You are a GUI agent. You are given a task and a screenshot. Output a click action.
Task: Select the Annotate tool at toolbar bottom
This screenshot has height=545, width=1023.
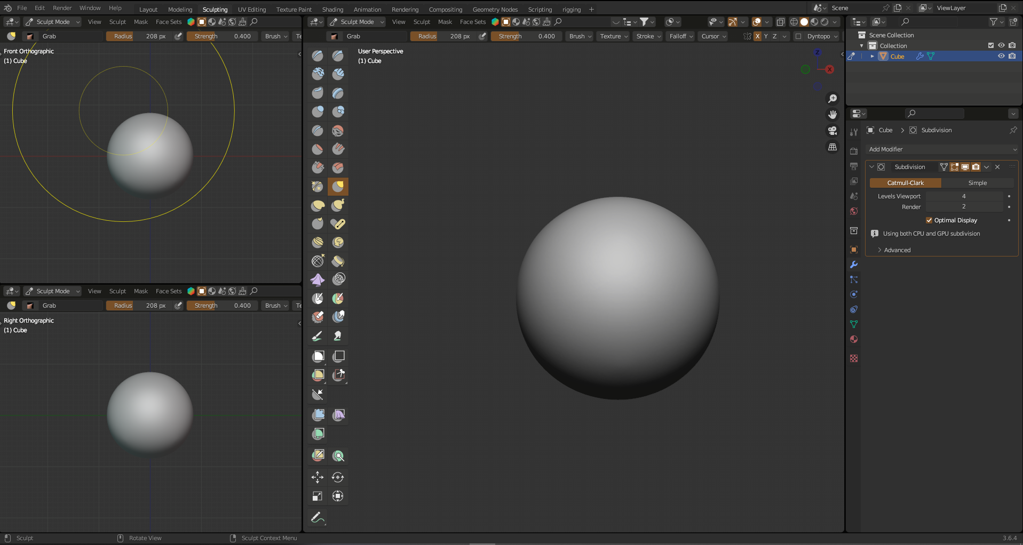point(317,517)
